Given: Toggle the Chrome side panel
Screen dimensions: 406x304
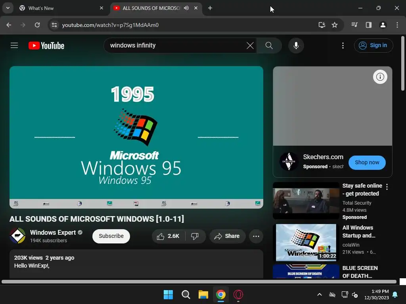Looking at the screenshot, I should pyautogui.click(x=369, y=25).
